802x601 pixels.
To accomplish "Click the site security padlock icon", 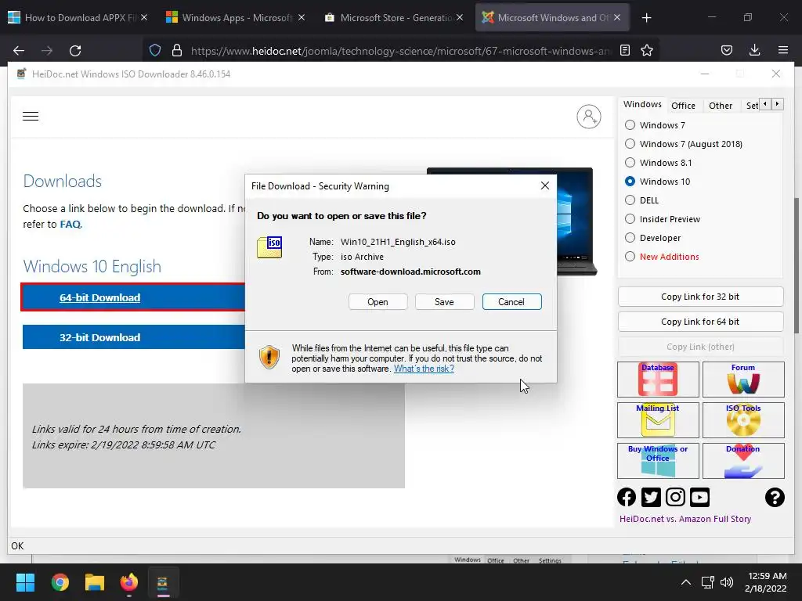I will (x=177, y=50).
